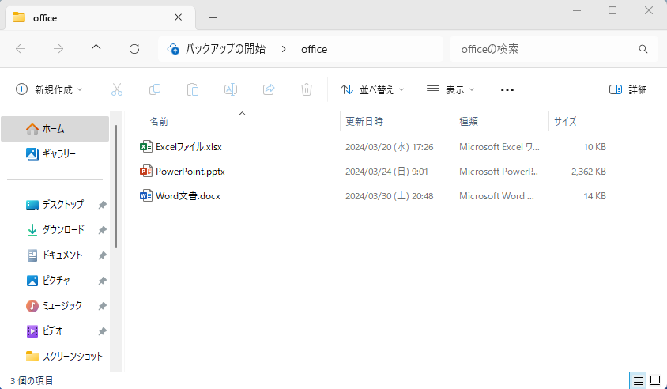
Task: Sort by サイズ column header
Action: [565, 121]
